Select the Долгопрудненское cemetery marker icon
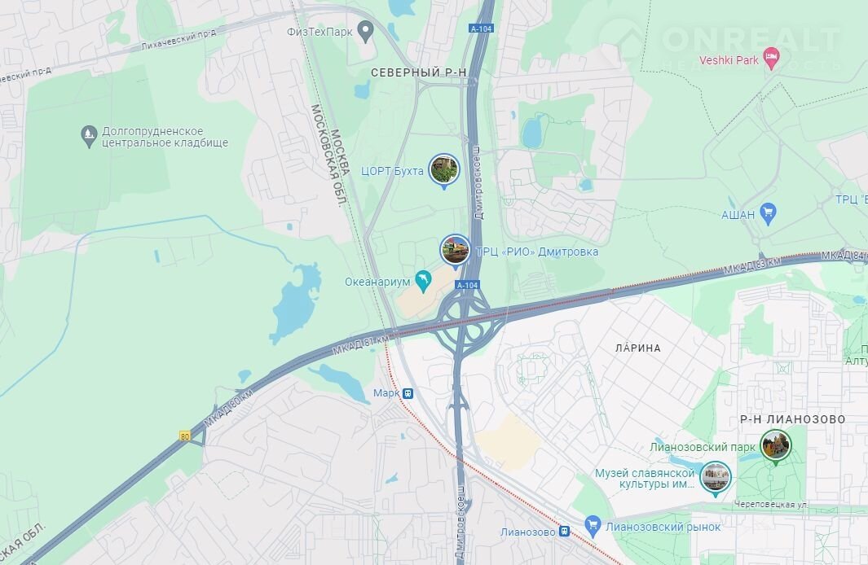The image size is (868, 565). pos(89,136)
